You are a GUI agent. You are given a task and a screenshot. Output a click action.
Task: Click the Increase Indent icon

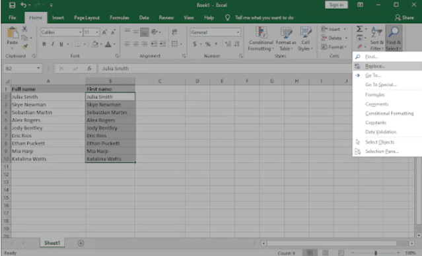tap(162, 44)
